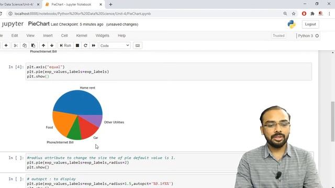Click the 'Last Checkpoint: 5 minutes ago' text
The height and width of the screenshot is (188, 335).
pyautogui.click(x=77, y=25)
